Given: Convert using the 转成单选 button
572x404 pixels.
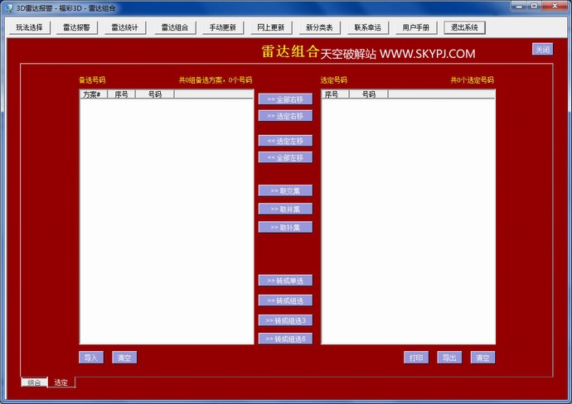Looking at the screenshot, I should [x=285, y=281].
